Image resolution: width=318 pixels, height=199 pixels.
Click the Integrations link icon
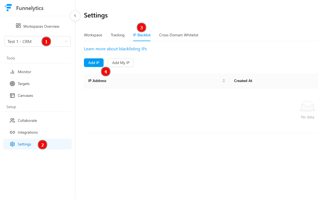click(x=12, y=132)
